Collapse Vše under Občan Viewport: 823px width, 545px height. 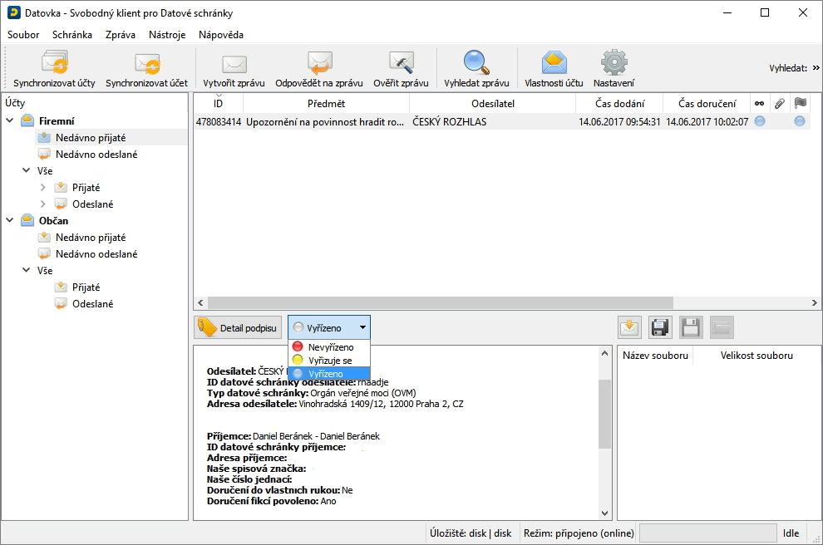[x=27, y=270]
